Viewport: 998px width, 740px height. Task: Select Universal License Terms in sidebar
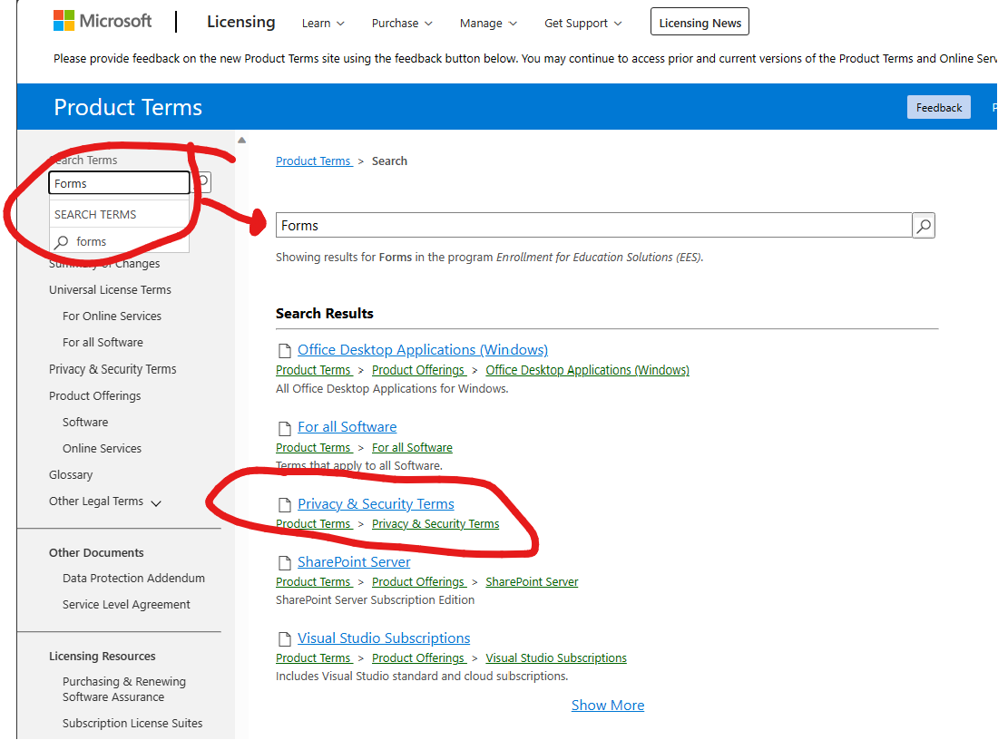pyautogui.click(x=110, y=289)
